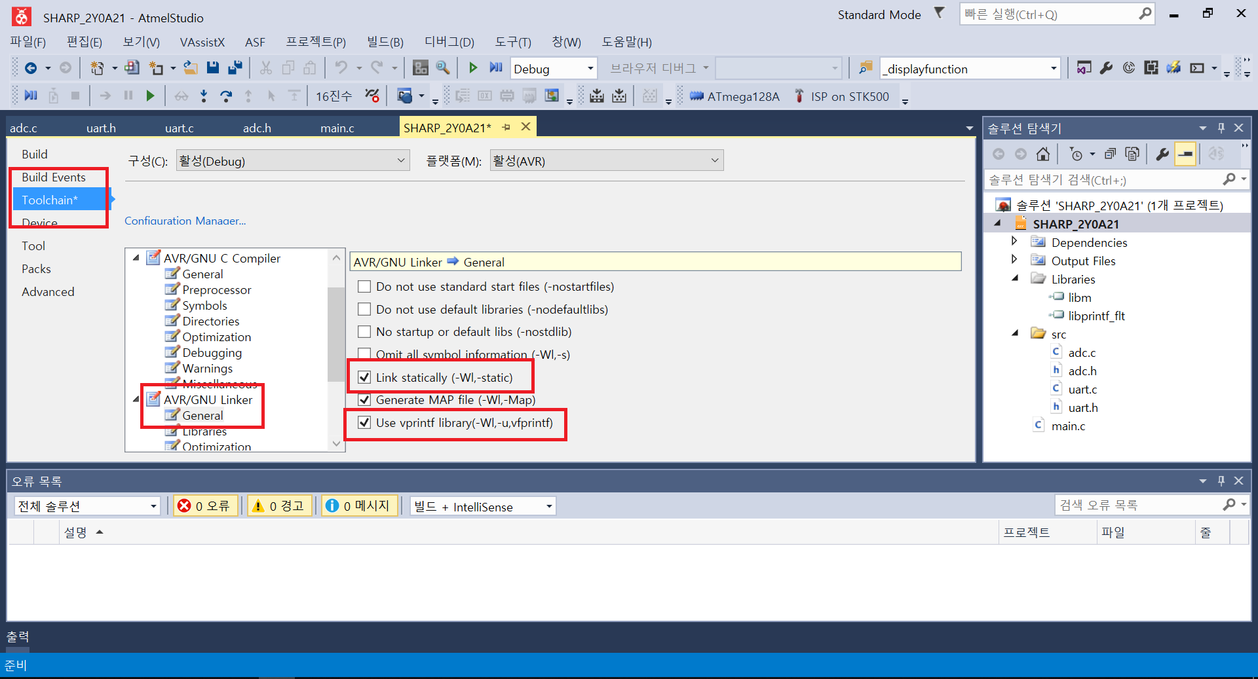Screen dimensions: 1258x679
Task: Select the Packs settings page
Action: point(36,268)
